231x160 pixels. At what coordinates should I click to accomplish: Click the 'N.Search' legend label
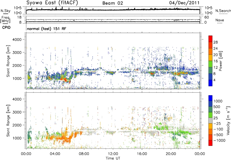(223, 11)
